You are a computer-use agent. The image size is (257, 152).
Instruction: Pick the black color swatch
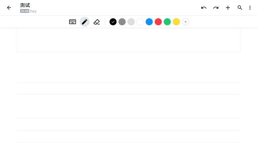pyautogui.click(x=113, y=22)
